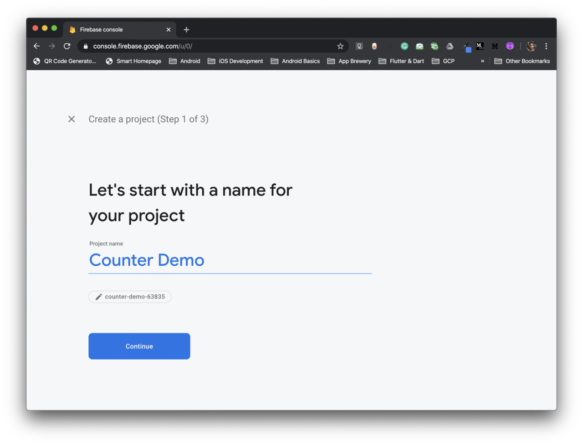This screenshot has width=583, height=445.
Task: Open Flutter & Dart bookmarks folder
Action: click(401, 61)
